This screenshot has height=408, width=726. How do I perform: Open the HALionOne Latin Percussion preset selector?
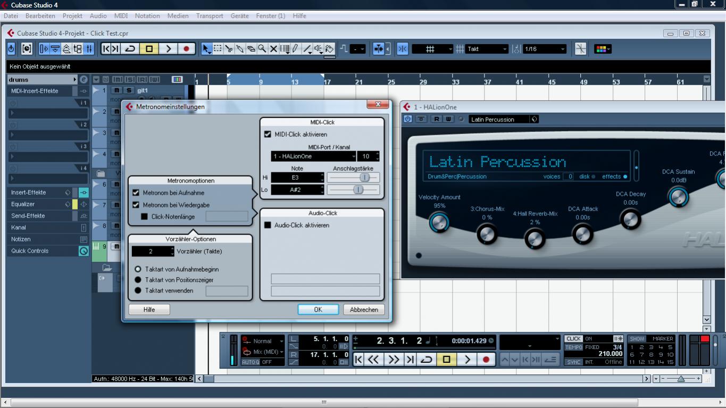tap(504, 119)
